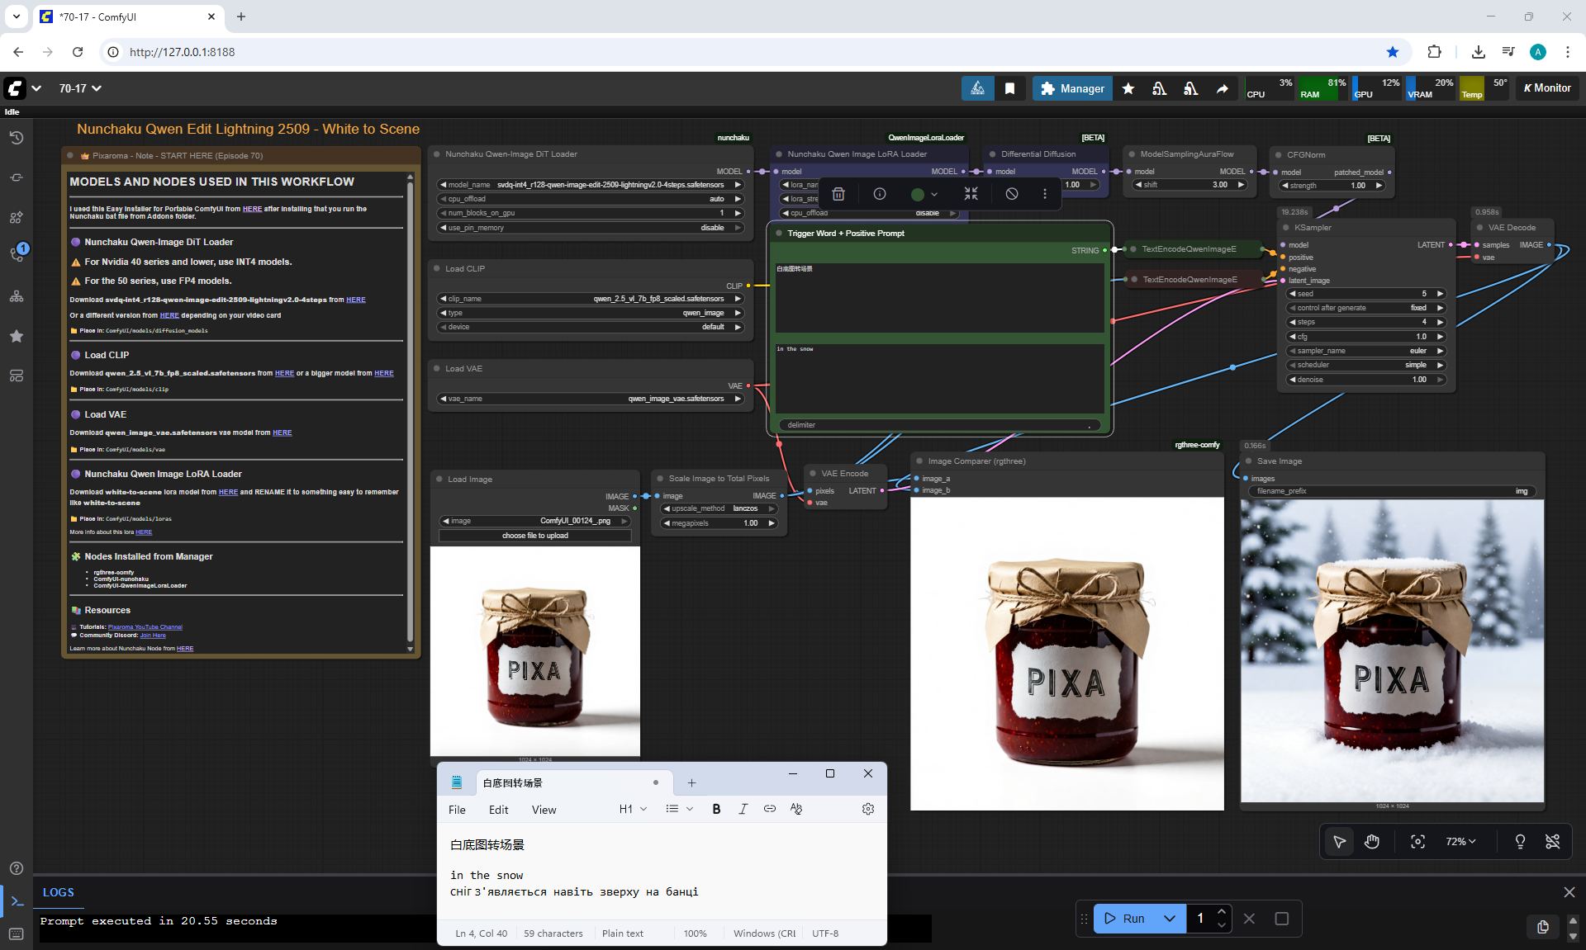The width and height of the screenshot is (1586, 950).
Task: Increase the batch count stepper
Action: click(x=1222, y=911)
